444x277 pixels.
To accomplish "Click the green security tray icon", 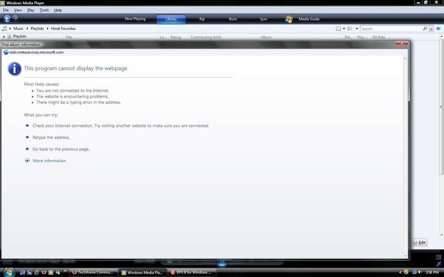I will coord(406,272).
